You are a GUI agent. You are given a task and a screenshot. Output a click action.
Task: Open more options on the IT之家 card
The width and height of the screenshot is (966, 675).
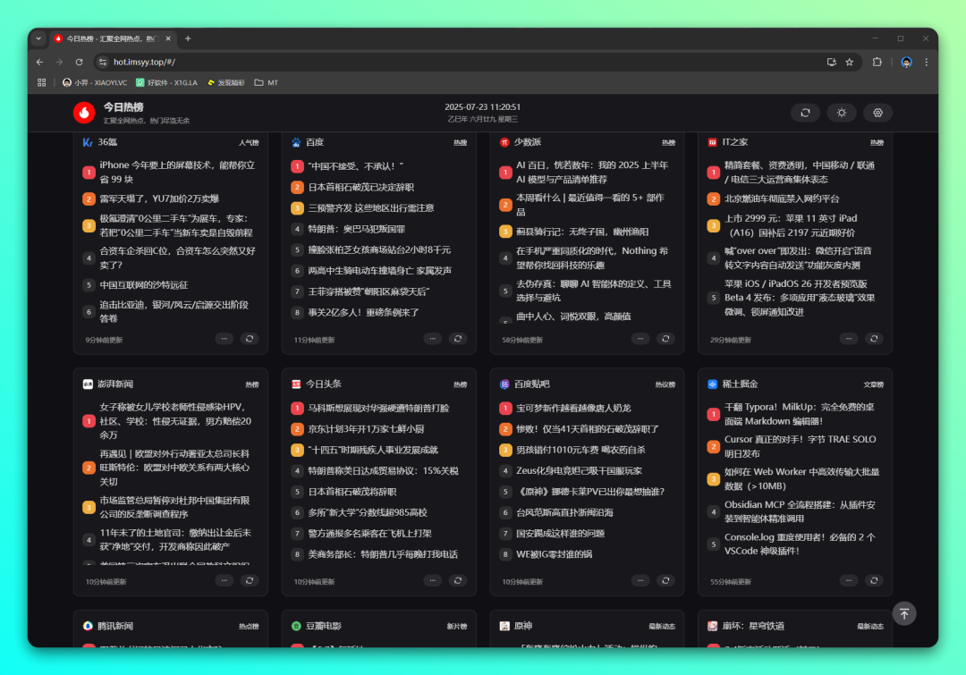pos(848,339)
